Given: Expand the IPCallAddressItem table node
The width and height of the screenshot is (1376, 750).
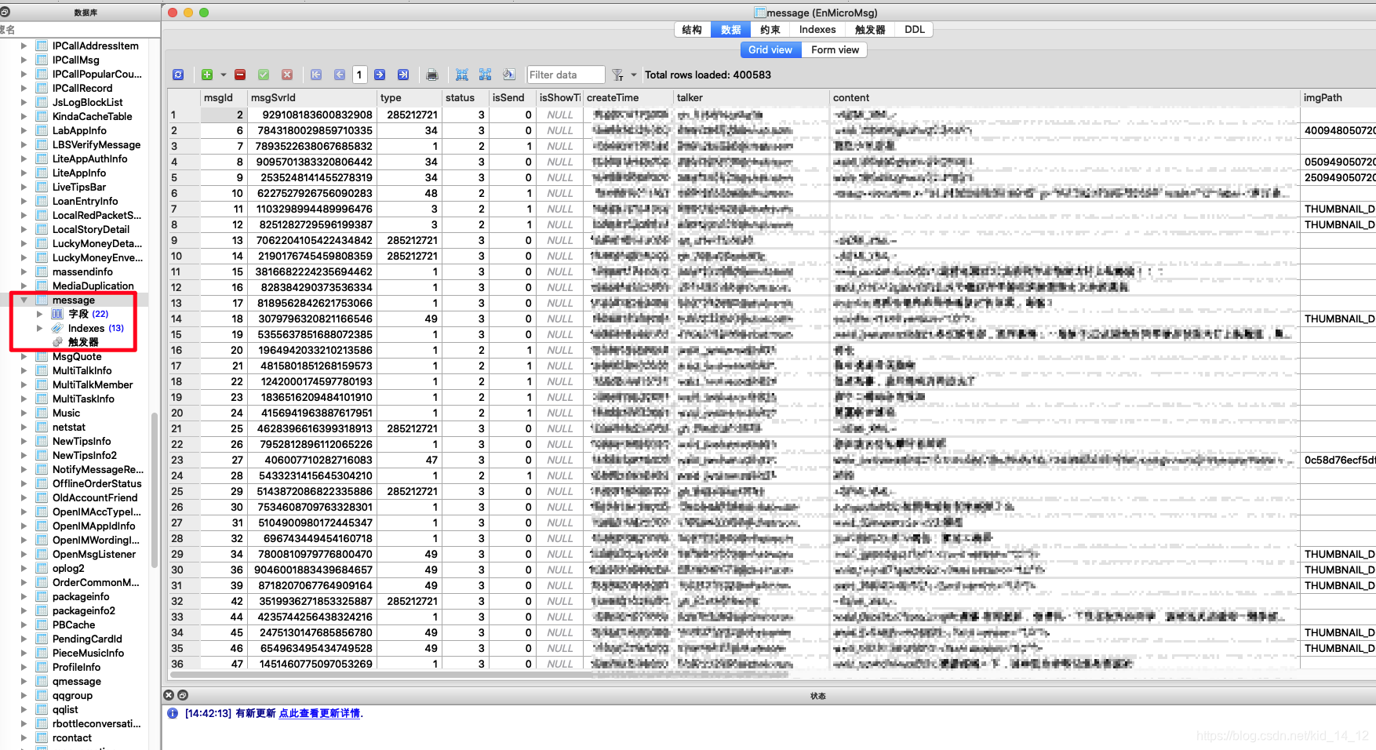Looking at the screenshot, I should pyautogui.click(x=24, y=46).
